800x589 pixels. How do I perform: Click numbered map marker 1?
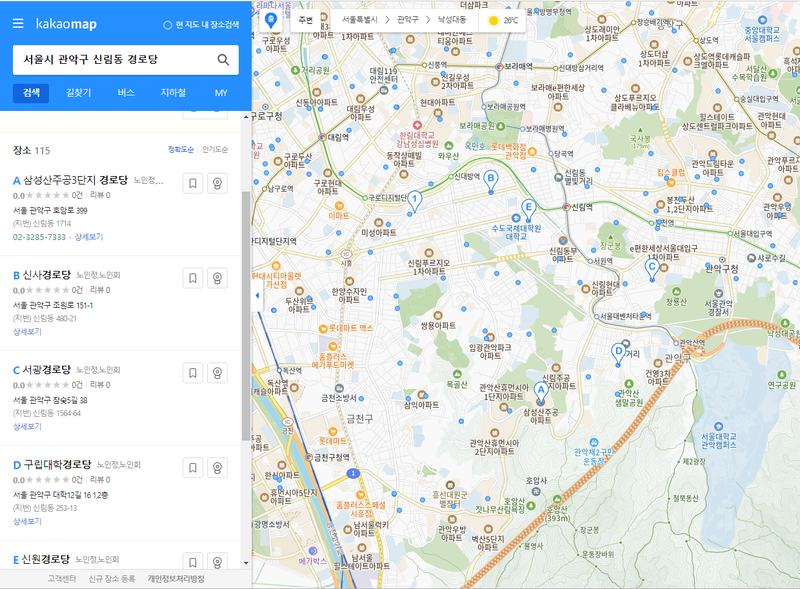[415, 201]
